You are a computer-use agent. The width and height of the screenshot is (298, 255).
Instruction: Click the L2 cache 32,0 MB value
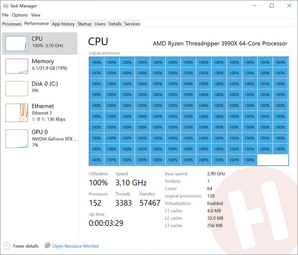point(215,218)
